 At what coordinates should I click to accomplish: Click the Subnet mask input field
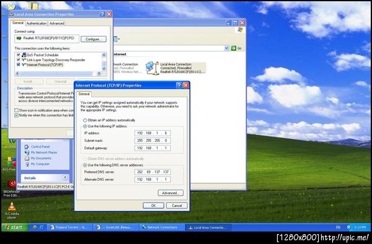coord(153,141)
